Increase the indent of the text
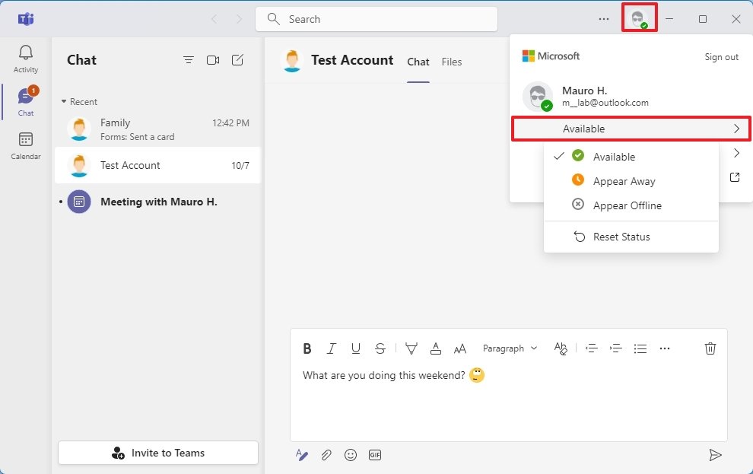The height and width of the screenshot is (474, 753). click(615, 348)
